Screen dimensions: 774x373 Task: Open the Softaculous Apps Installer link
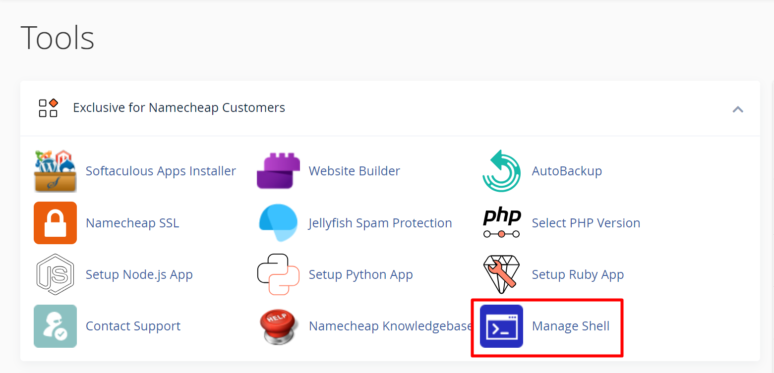pos(161,171)
